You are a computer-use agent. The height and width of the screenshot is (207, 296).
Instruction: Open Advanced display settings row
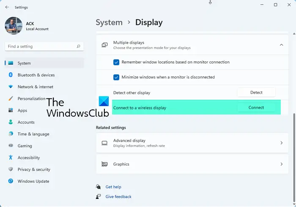[x=192, y=143]
